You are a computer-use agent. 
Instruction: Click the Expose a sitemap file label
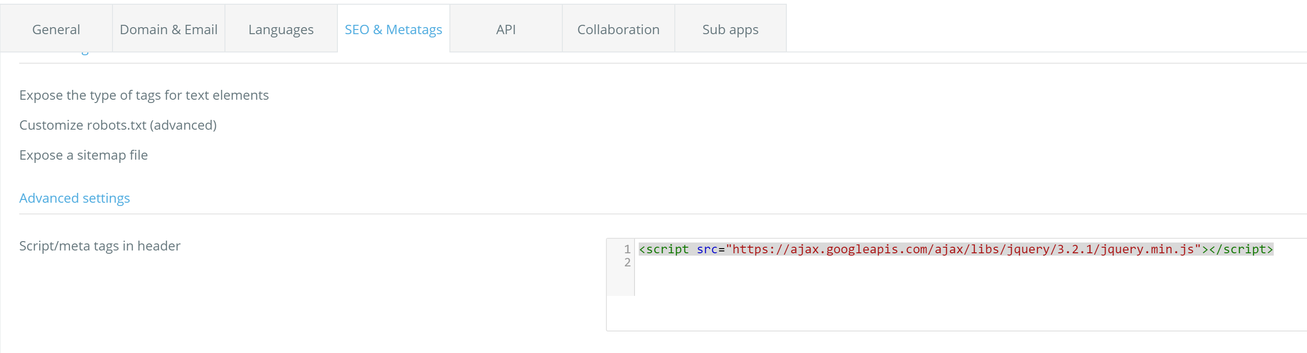coord(83,155)
